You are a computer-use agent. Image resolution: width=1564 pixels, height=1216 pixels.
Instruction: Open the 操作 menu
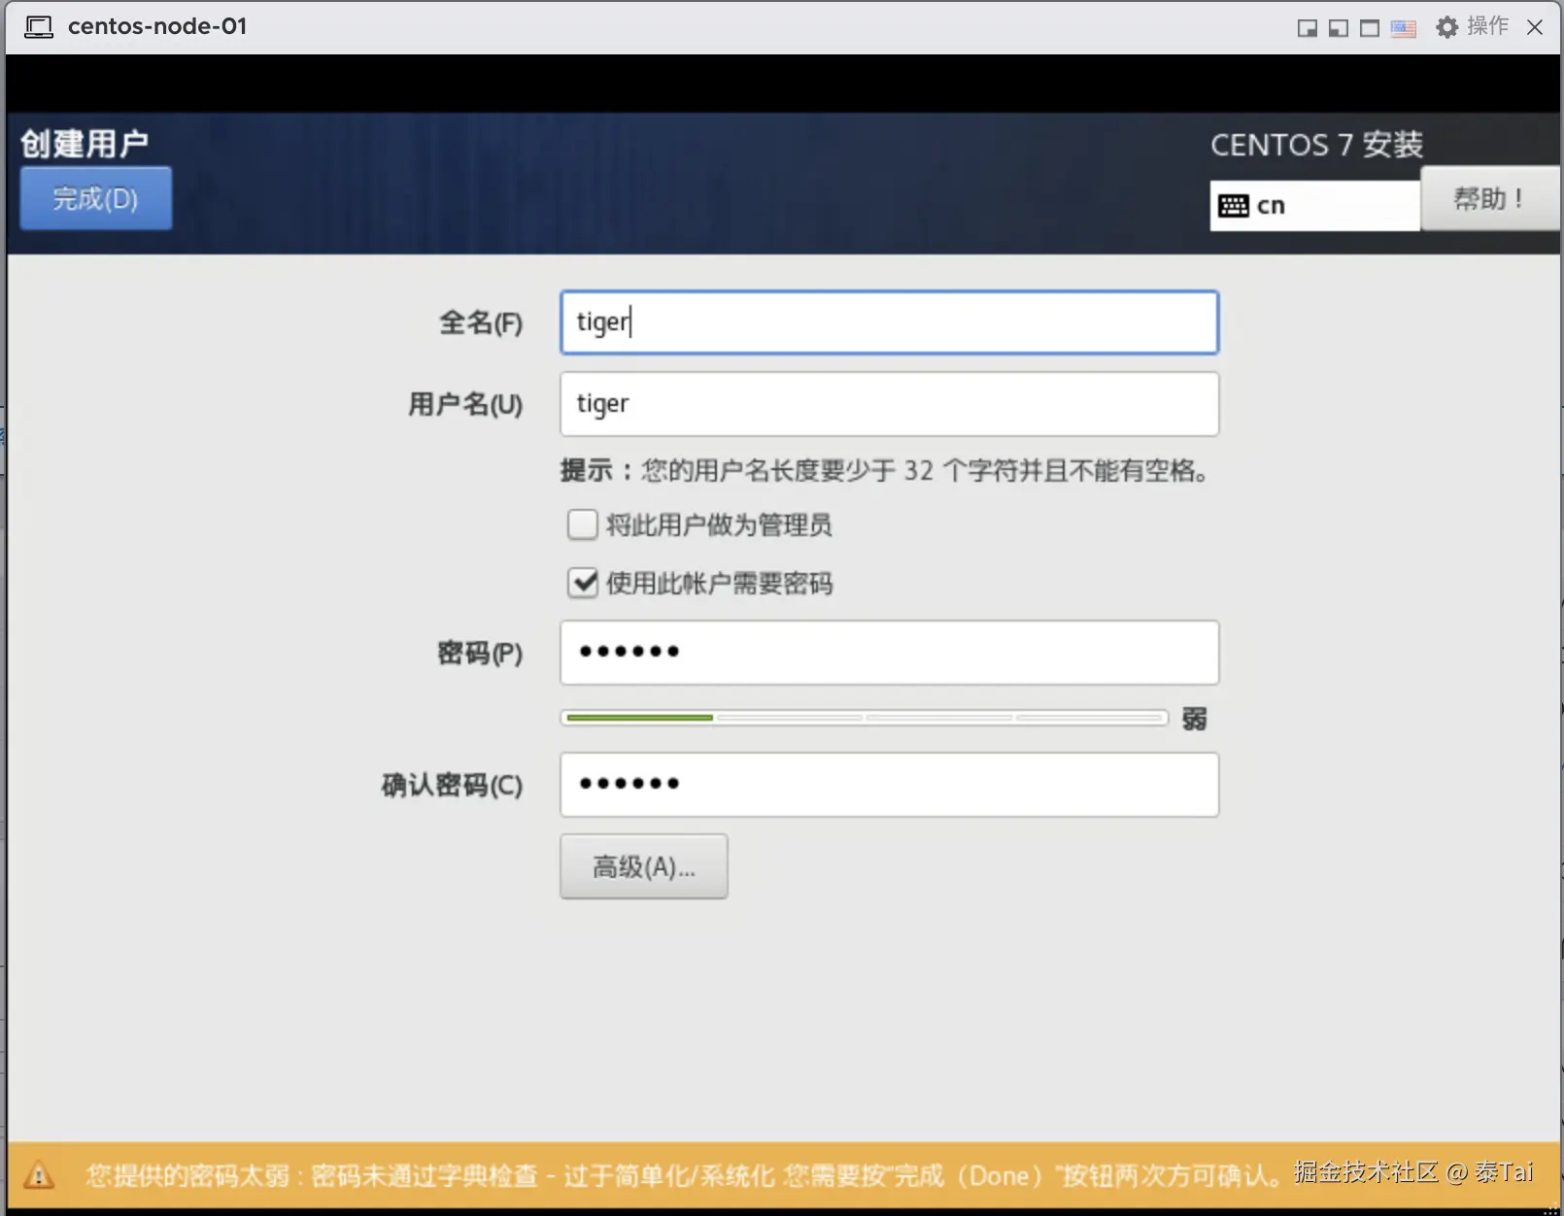point(1486,27)
